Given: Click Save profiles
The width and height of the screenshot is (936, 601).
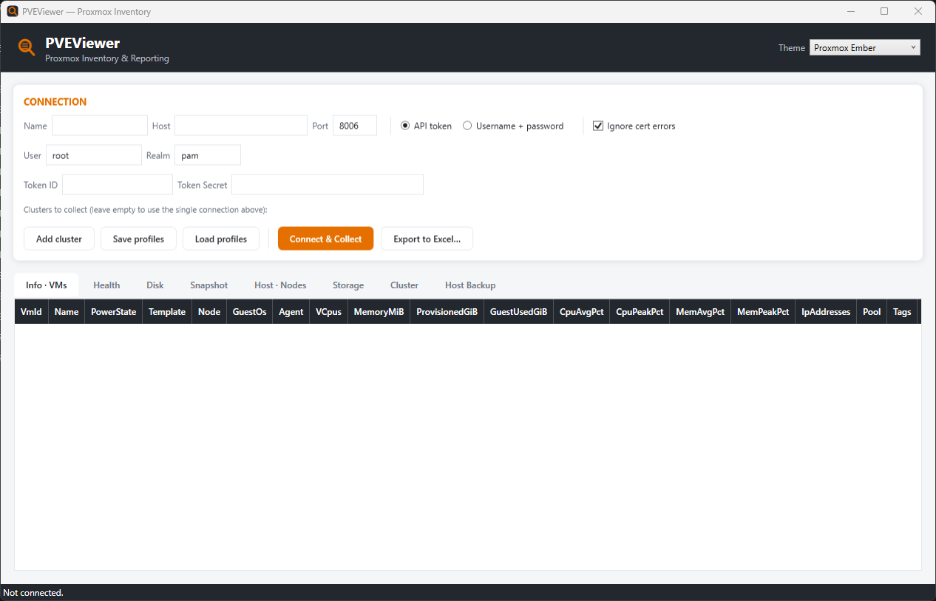Looking at the screenshot, I should (138, 239).
